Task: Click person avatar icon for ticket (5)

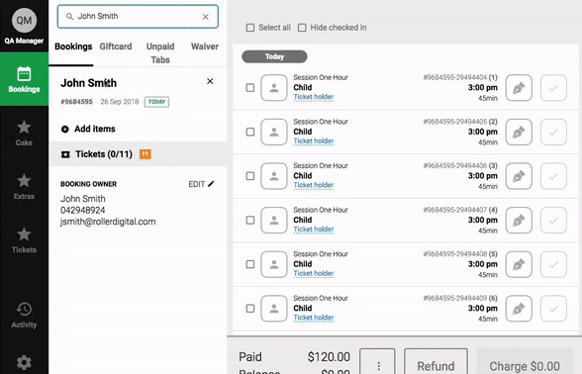Action: click(274, 264)
